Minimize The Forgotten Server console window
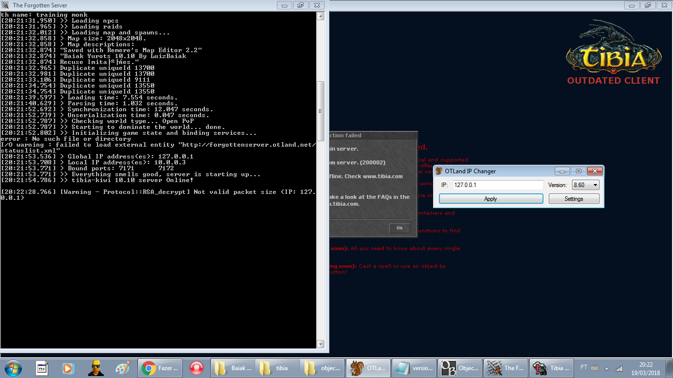Viewport: 673px width, 378px height. tap(284, 5)
